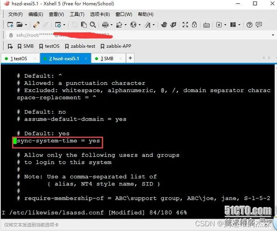Click the Font 'A' icon

(148, 25)
